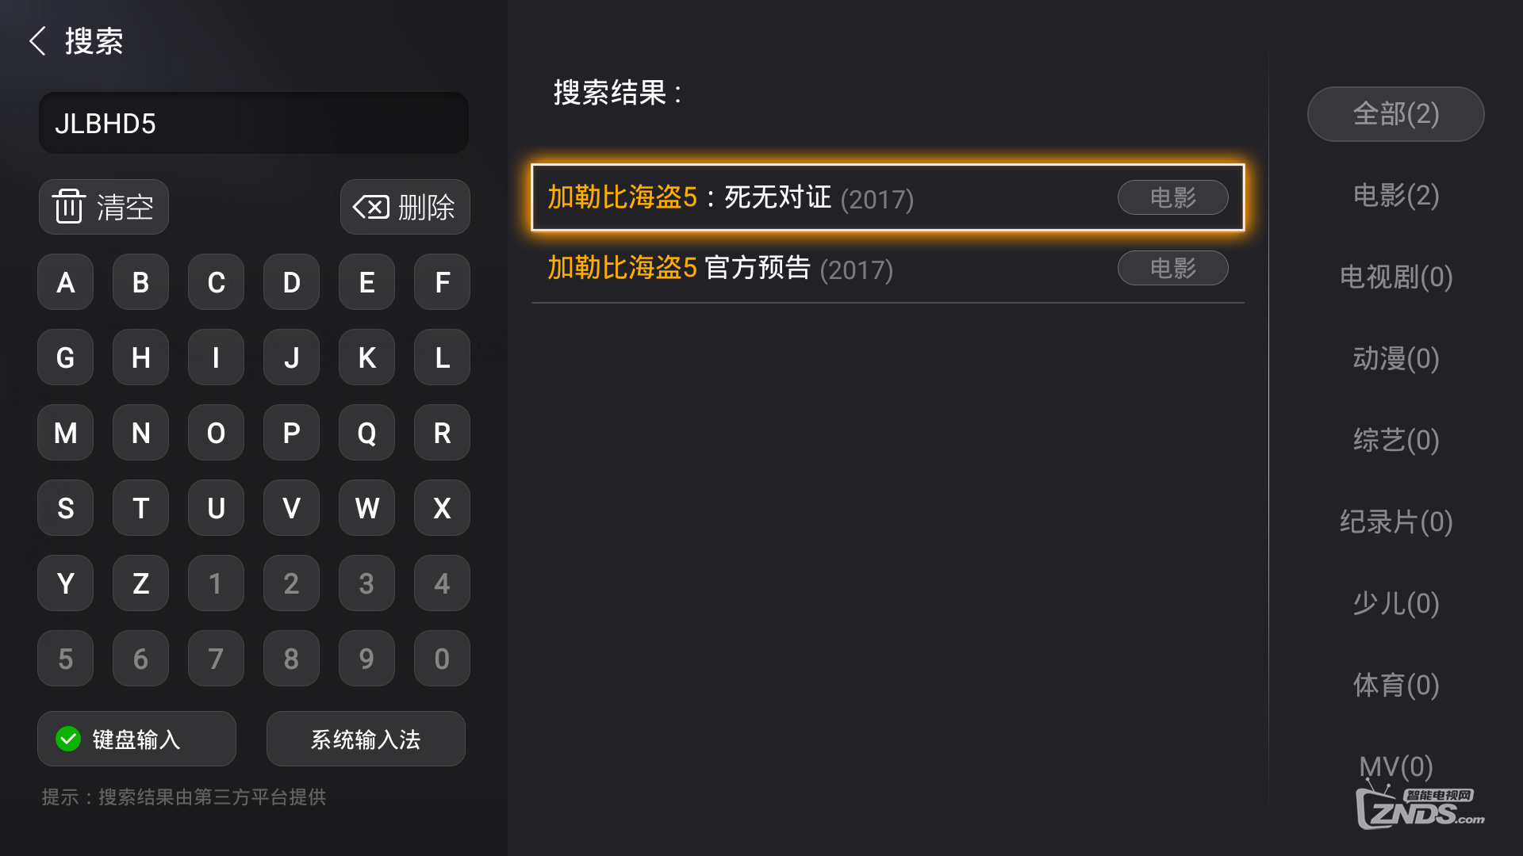Switch to 动漫(0) category

[1396, 359]
